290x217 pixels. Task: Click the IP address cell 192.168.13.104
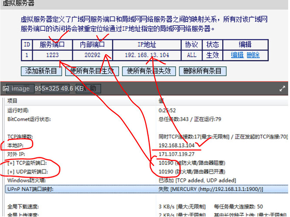[x=147, y=55]
